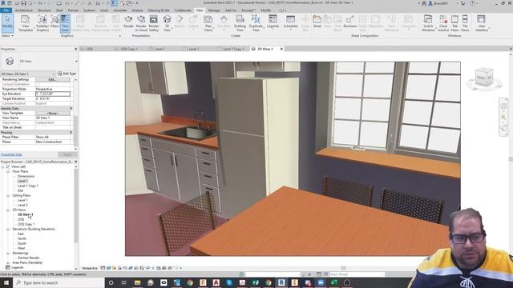Open Plan Views tool
This screenshot has height=288, width=513.
[208, 23]
